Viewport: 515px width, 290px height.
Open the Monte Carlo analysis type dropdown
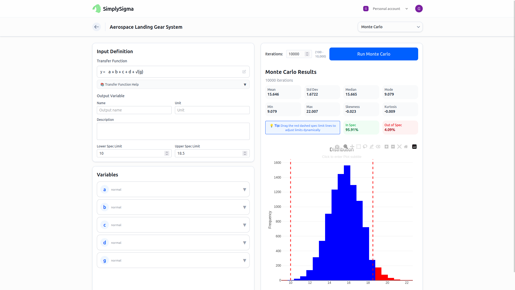pyautogui.click(x=390, y=27)
